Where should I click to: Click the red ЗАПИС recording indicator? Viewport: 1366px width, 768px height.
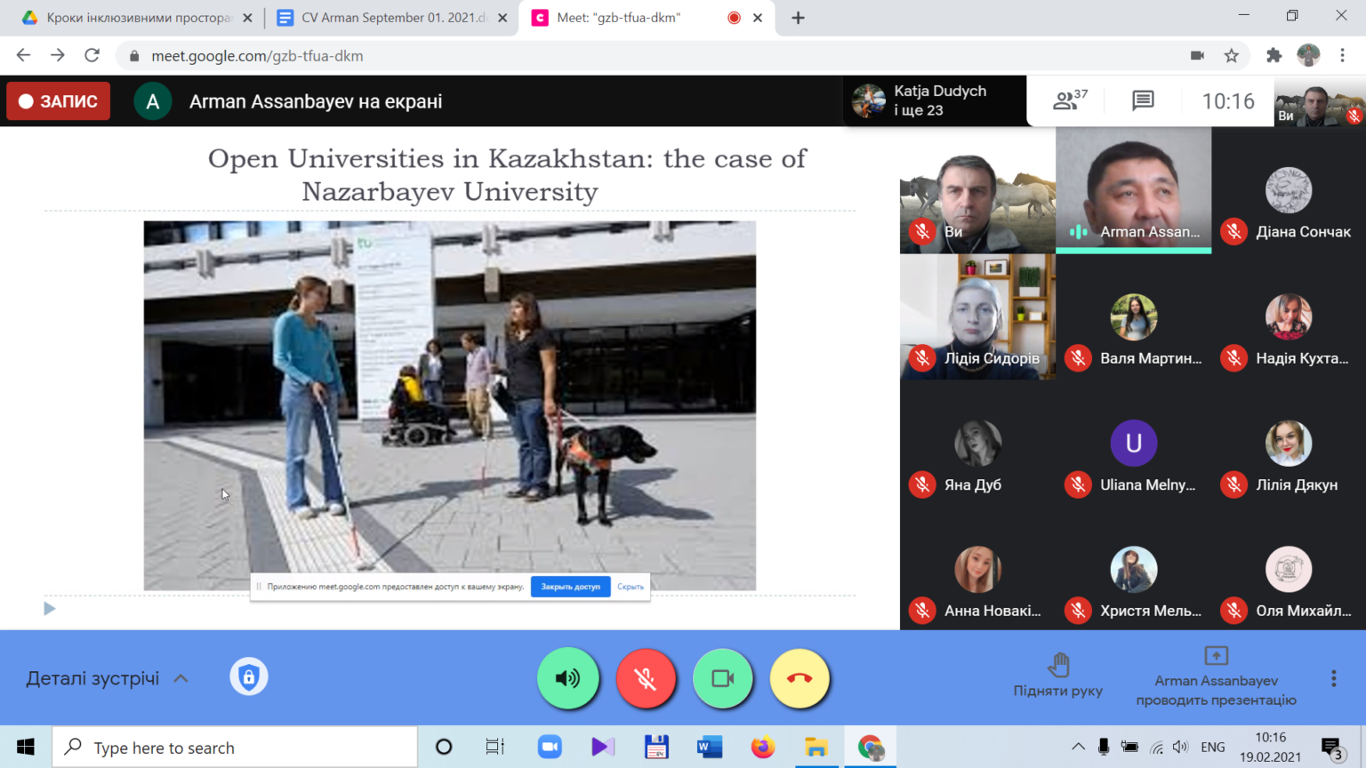(x=59, y=101)
